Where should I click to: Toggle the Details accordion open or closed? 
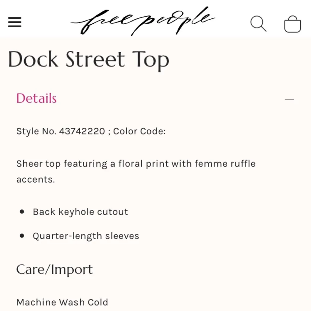tap(36, 99)
